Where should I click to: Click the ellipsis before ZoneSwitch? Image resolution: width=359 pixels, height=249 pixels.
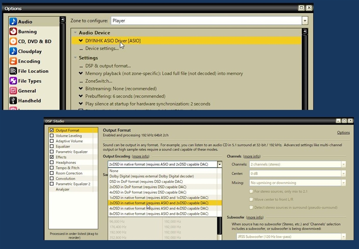81,82
